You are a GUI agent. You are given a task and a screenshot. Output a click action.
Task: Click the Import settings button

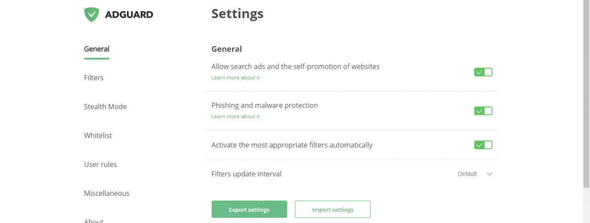point(333,209)
